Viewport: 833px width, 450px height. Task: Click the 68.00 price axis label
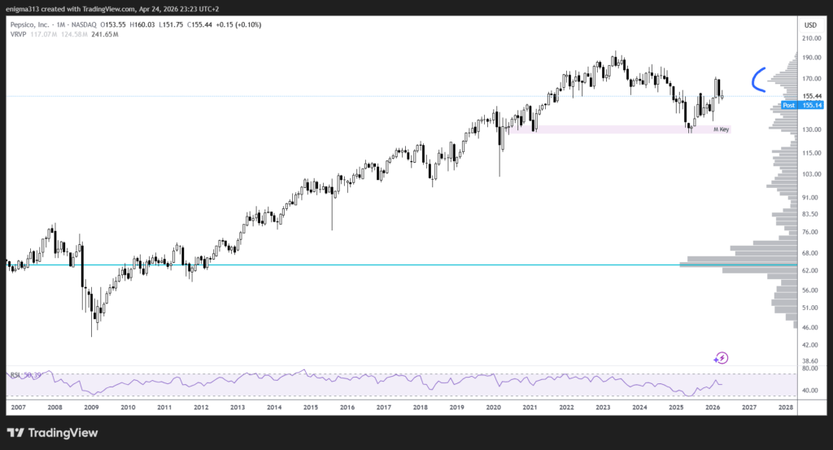tap(810, 253)
